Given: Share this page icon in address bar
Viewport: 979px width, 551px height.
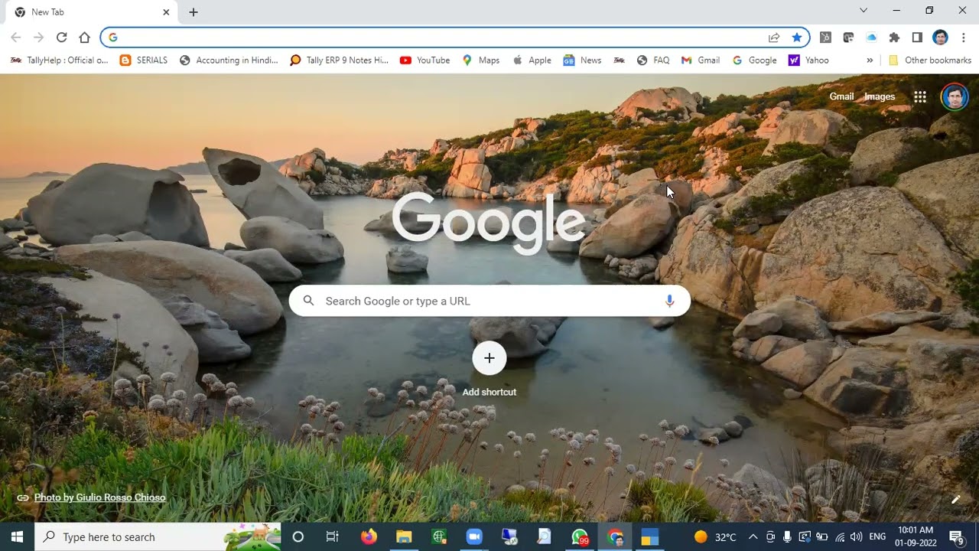Looking at the screenshot, I should click(x=774, y=37).
